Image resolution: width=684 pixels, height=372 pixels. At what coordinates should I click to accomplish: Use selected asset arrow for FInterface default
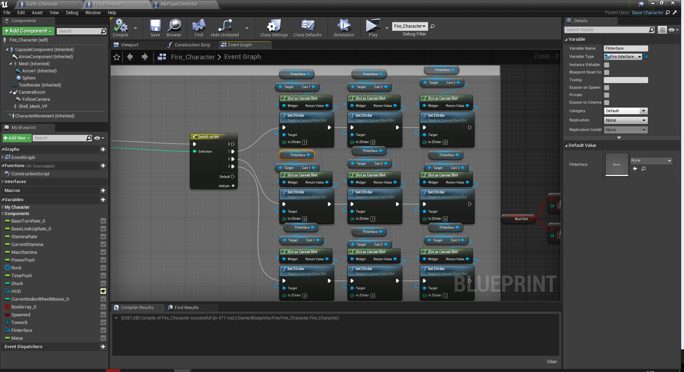tap(635, 169)
